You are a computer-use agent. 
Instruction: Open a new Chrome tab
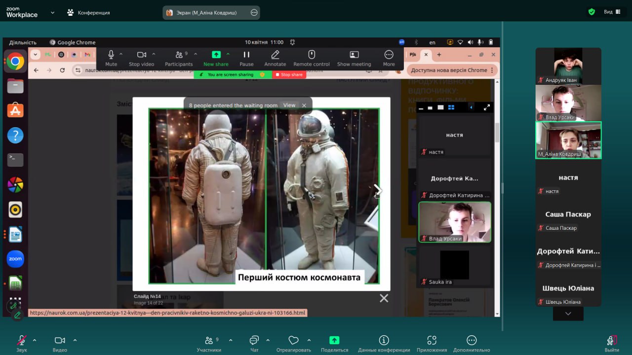tap(439, 55)
